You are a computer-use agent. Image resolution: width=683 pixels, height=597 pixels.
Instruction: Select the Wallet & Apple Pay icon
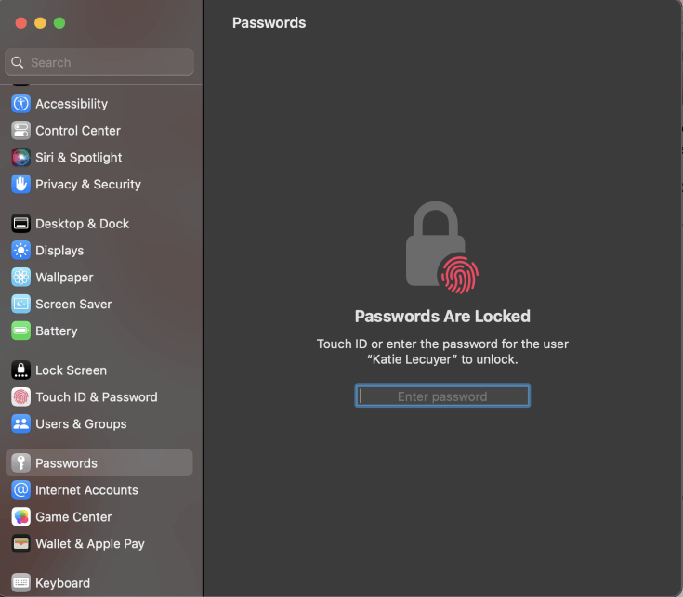[20, 544]
